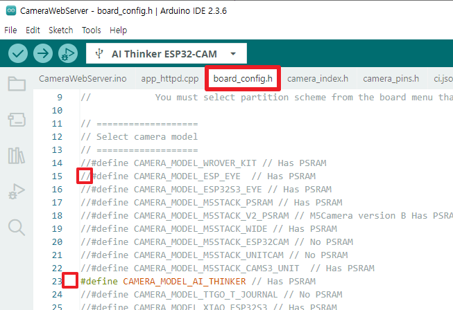Switch to the CameraWebServer.ino tab

pos(83,79)
